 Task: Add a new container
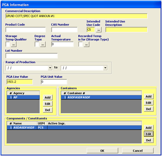(149, 97)
